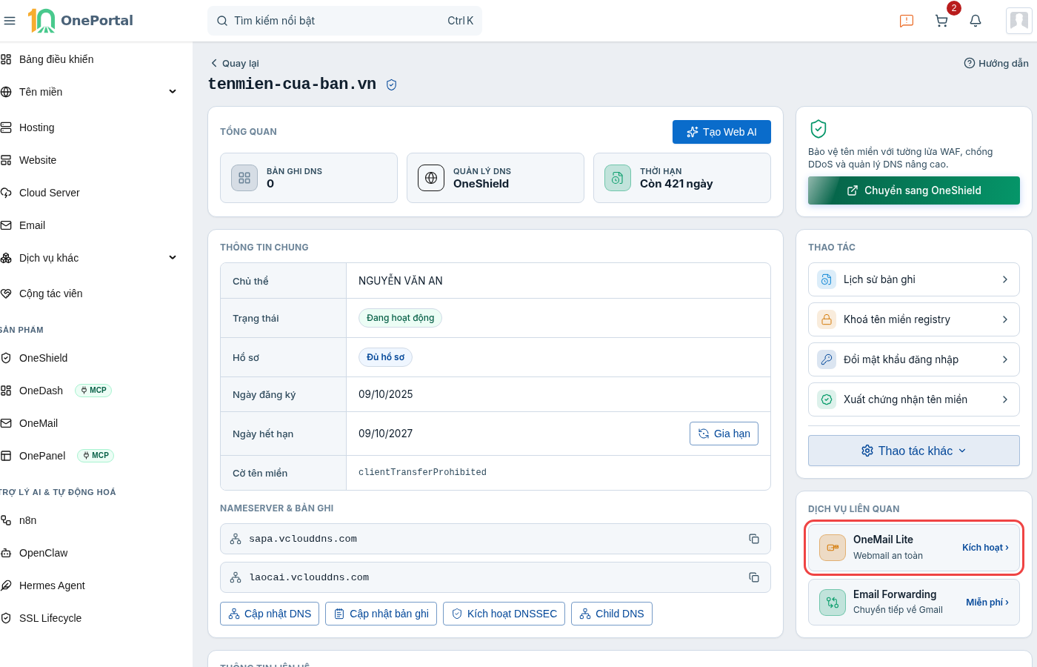Click the Email Forwarding card icon
The image size is (1037, 667).
tap(833, 603)
